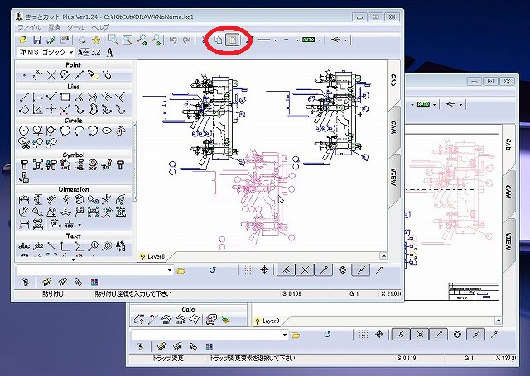Viewport: 530px width, 376px height.
Task: Click the save floppy disk icon
Action: point(36,40)
